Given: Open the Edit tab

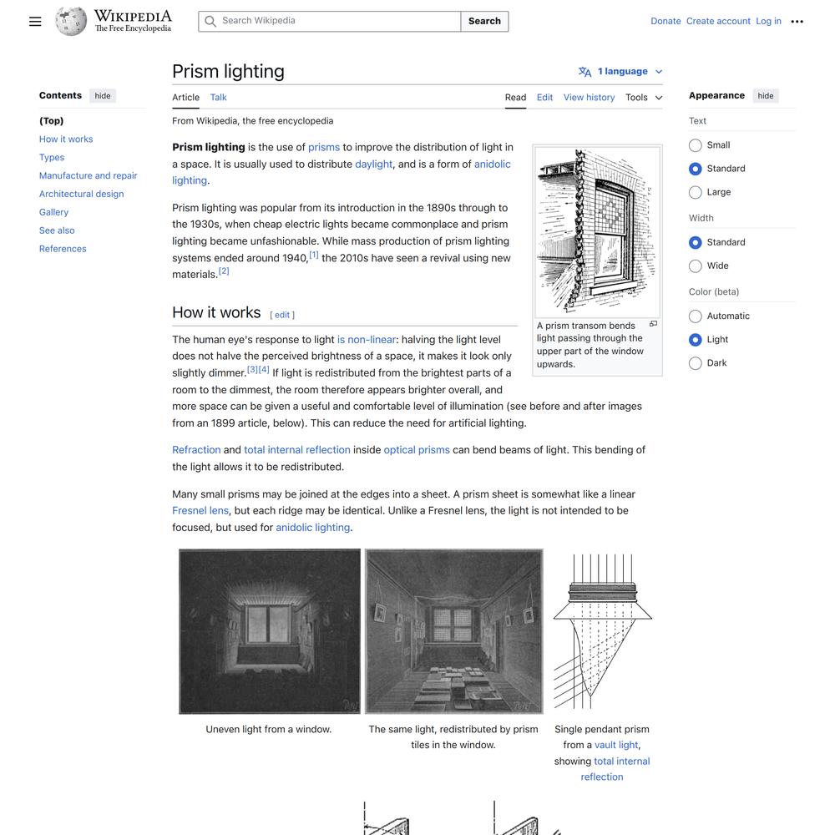Looking at the screenshot, I should click(544, 98).
